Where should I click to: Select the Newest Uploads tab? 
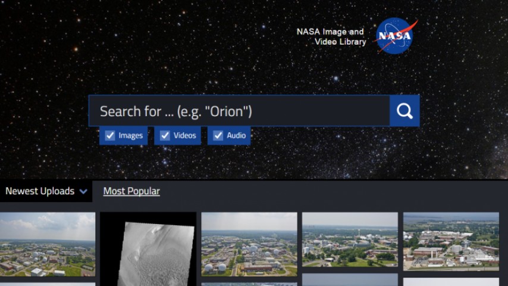tap(46, 191)
